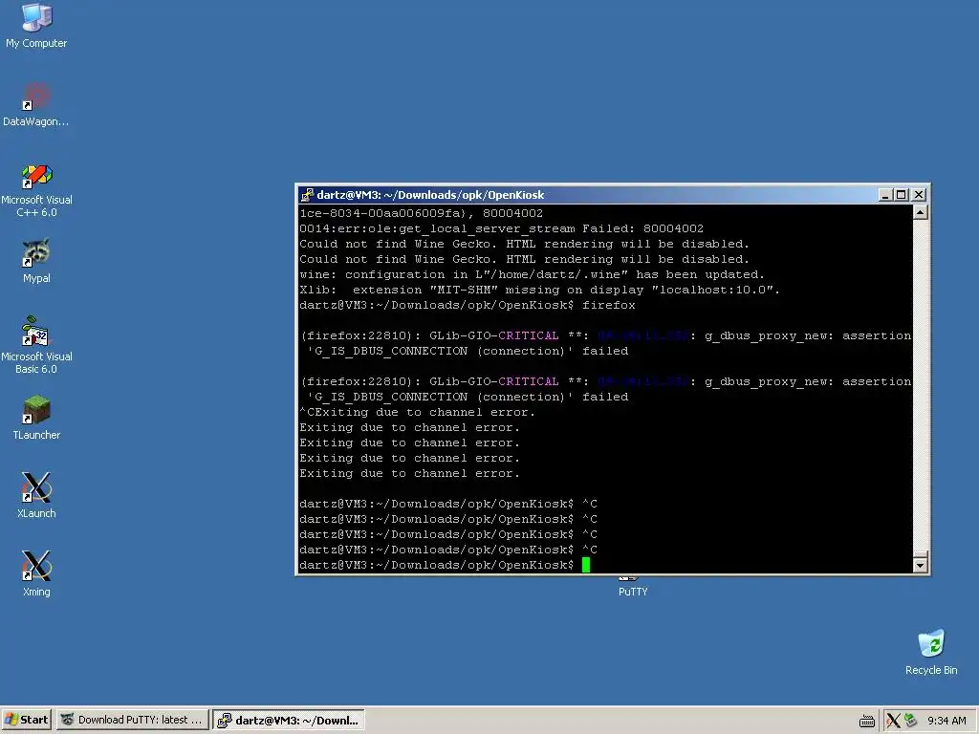Open the Start menu
979x734 pixels.
pyautogui.click(x=27, y=720)
